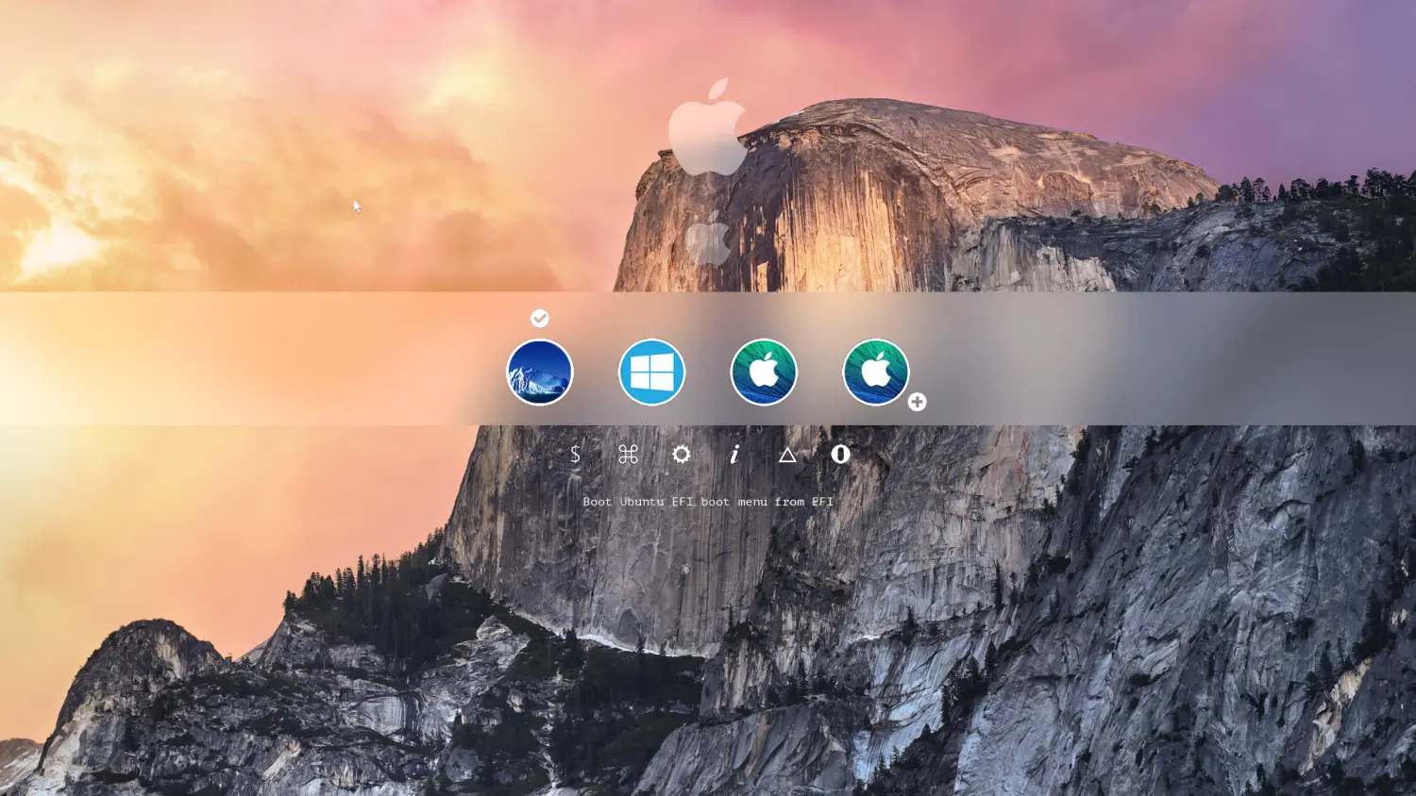Toggle the checkmark badge above Ubuntu entry
Screen dimensions: 1416x796
pyautogui.click(x=539, y=319)
